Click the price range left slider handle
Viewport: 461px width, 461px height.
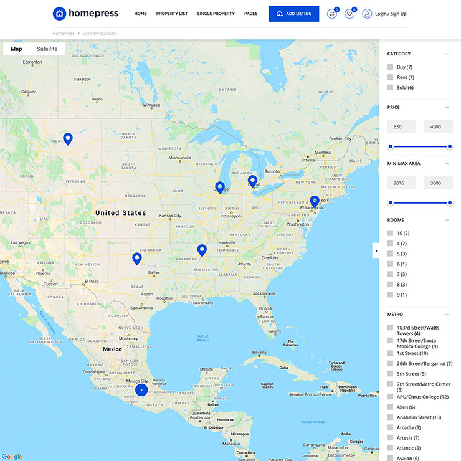pos(391,146)
